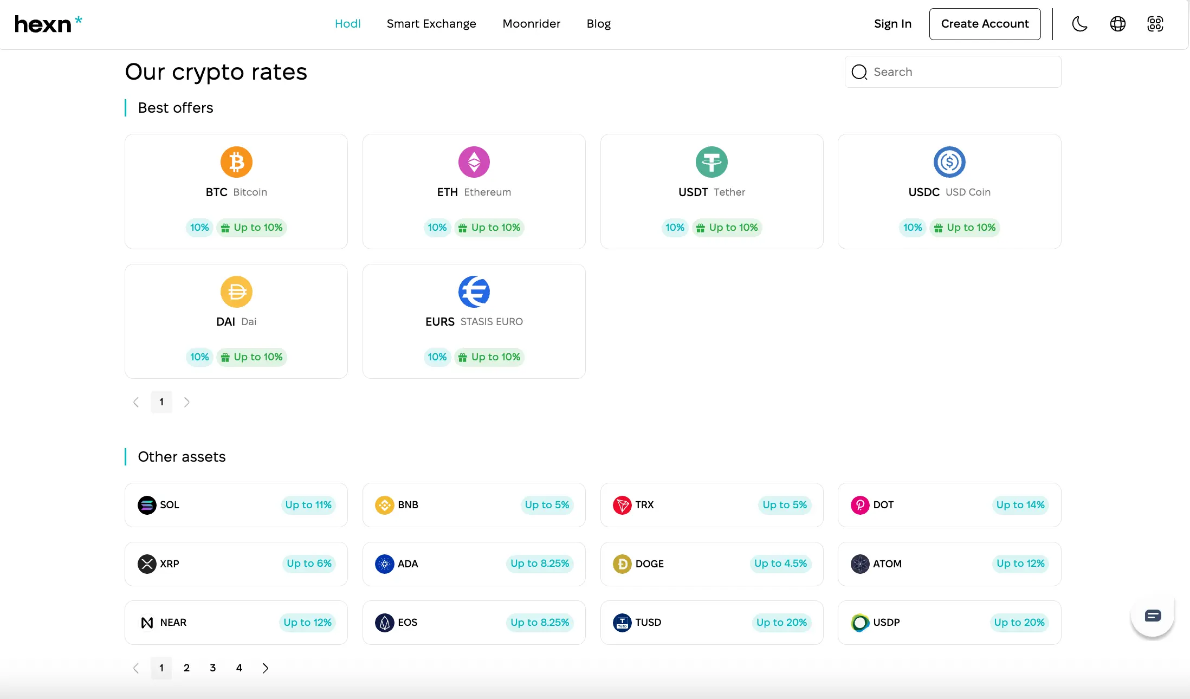Open the QR code icon
Viewport: 1190px width, 699px height.
[x=1155, y=24]
